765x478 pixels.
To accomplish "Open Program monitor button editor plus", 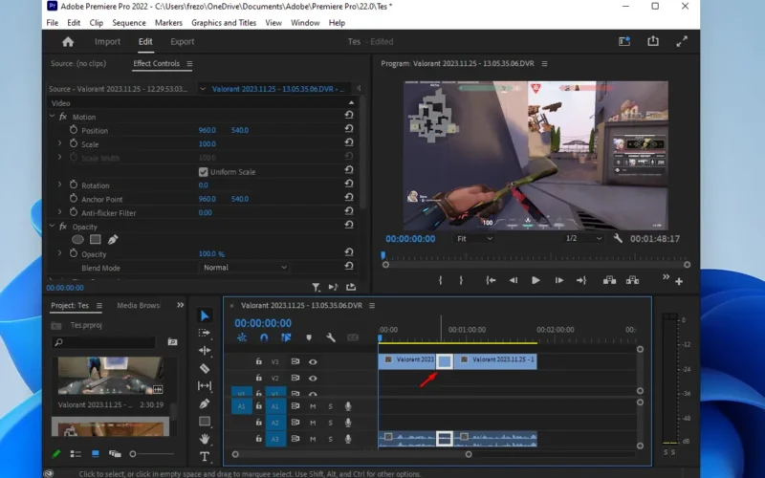I will [679, 281].
